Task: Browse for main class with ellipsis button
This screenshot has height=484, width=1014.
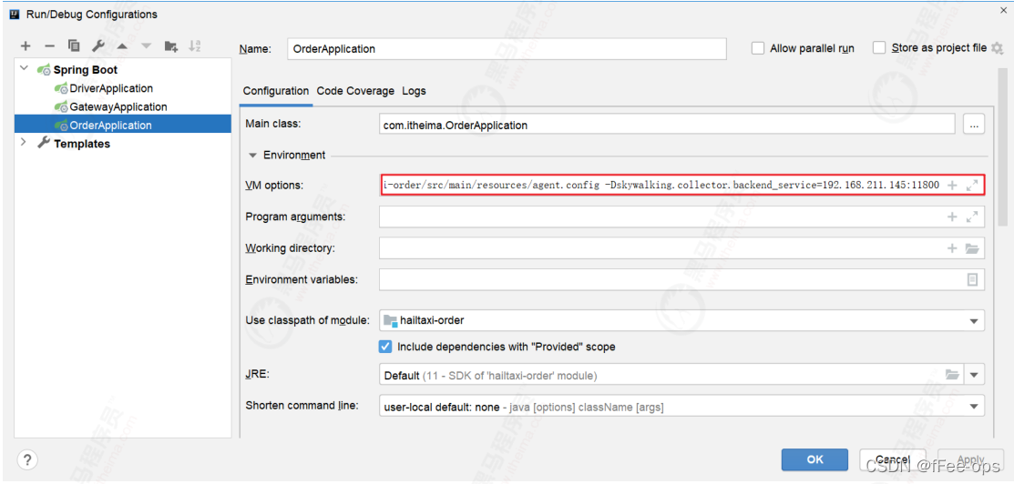Action: click(974, 125)
